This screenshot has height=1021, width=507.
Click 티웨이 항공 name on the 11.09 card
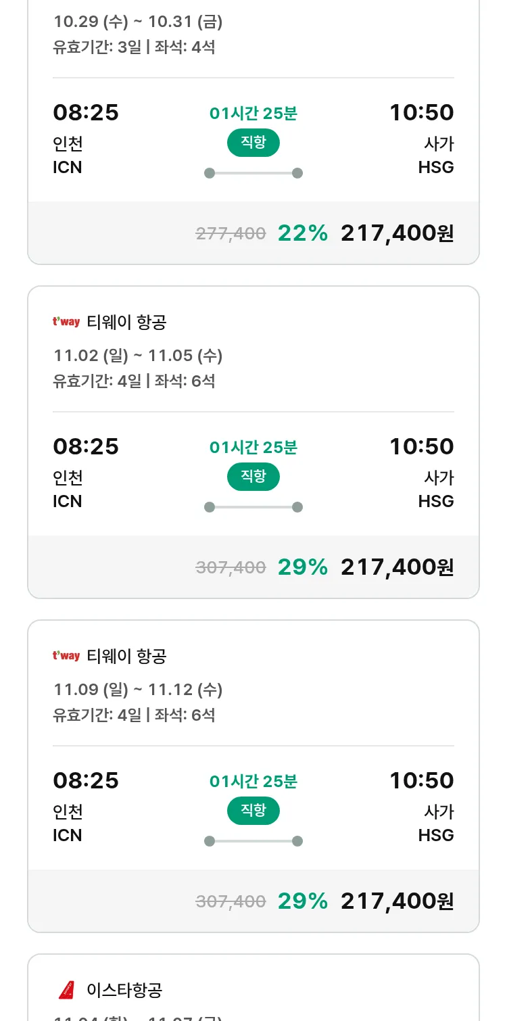click(x=126, y=657)
